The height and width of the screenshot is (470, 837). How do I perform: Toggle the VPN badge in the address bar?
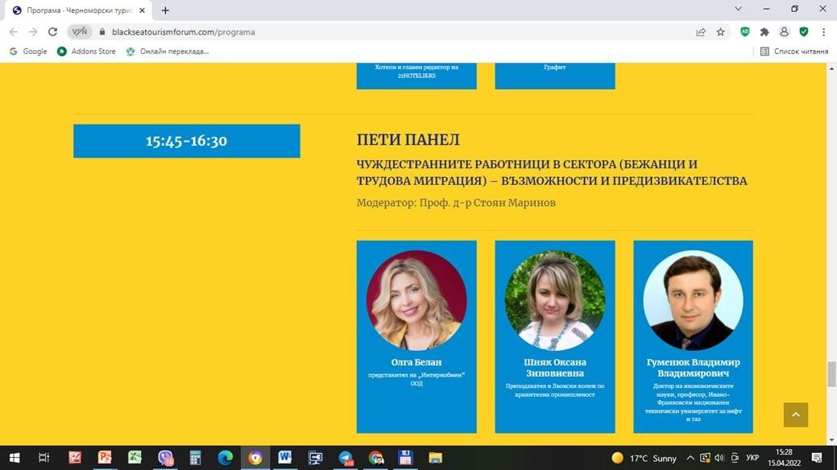pyautogui.click(x=80, y=32)
